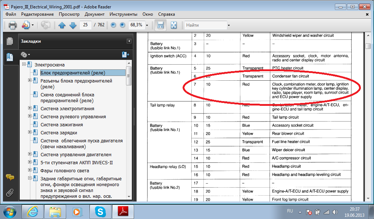Go to previous page with up arrow
374x219 pixels.
(x=62, y=25)
